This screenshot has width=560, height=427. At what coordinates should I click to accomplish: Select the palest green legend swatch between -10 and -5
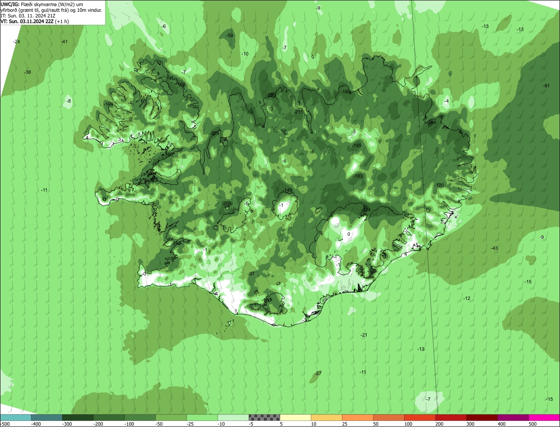tap(233, 417)
